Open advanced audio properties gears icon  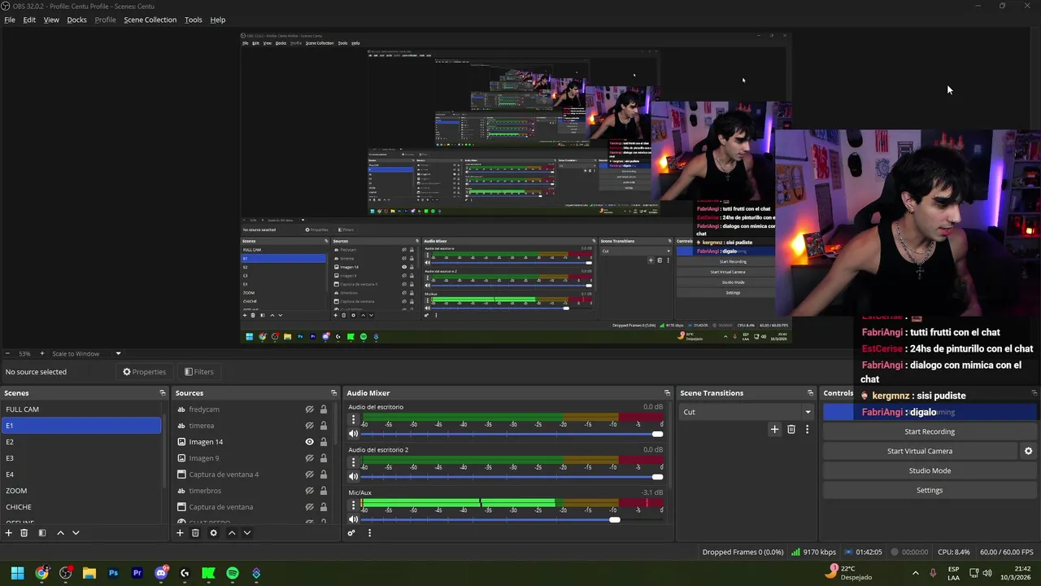pyautogui.click(x=351, y=533)
